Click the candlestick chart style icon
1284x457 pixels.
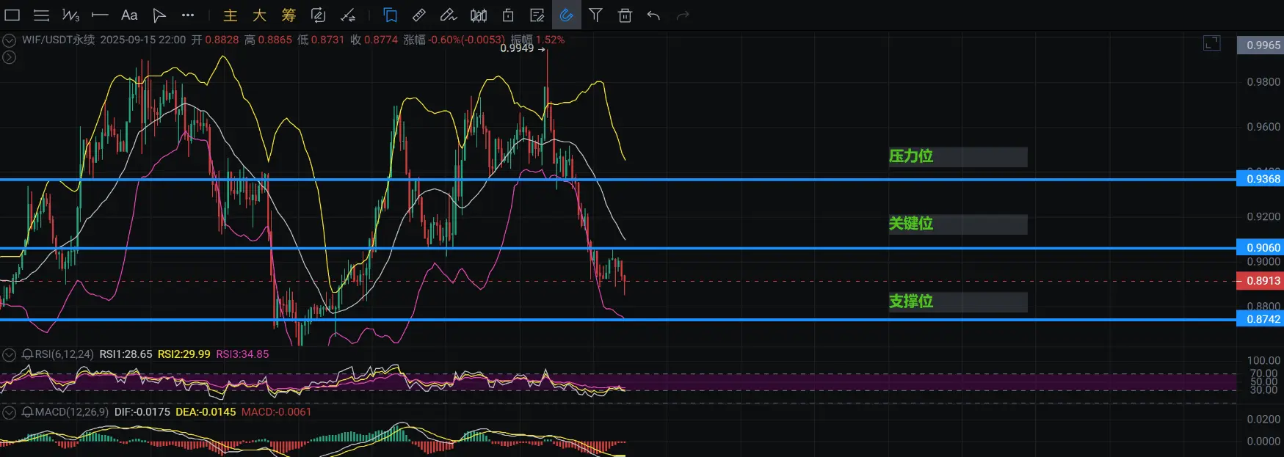point(478,15)
